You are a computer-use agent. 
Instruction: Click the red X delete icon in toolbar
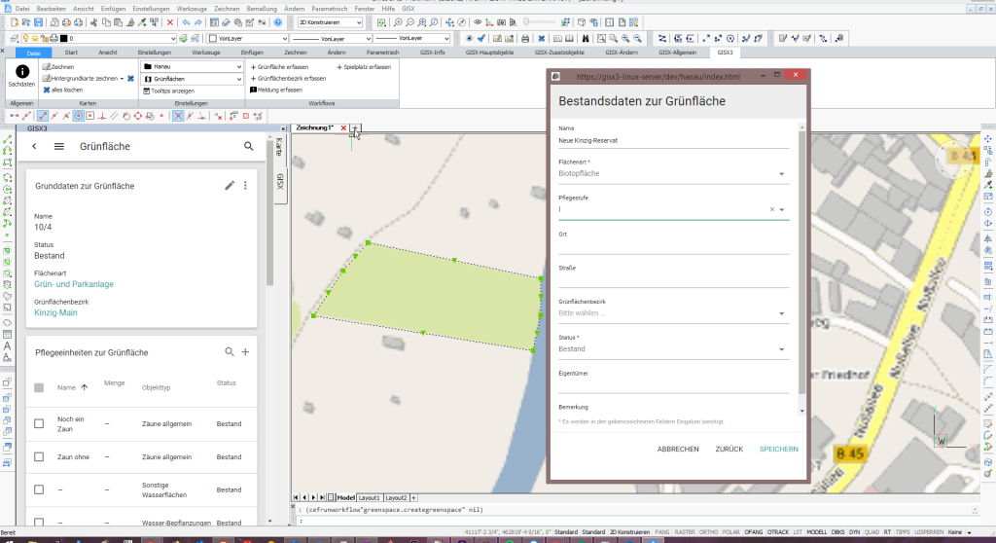[x=169, y=22]
